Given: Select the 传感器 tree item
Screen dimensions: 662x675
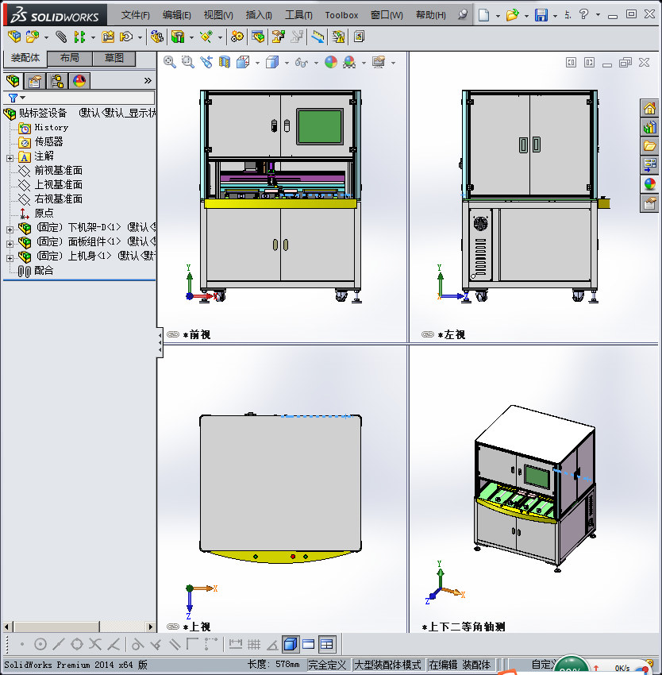Looking at the screenshot, I should (48, 141).
